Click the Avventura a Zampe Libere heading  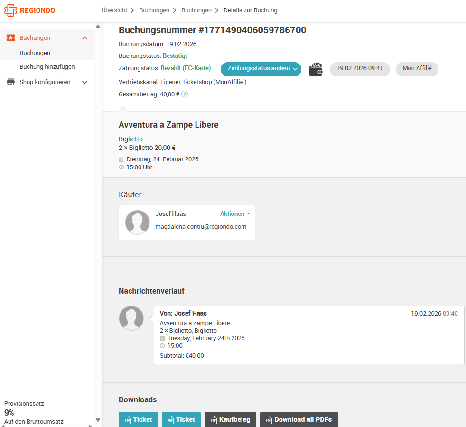coord(168,124)
